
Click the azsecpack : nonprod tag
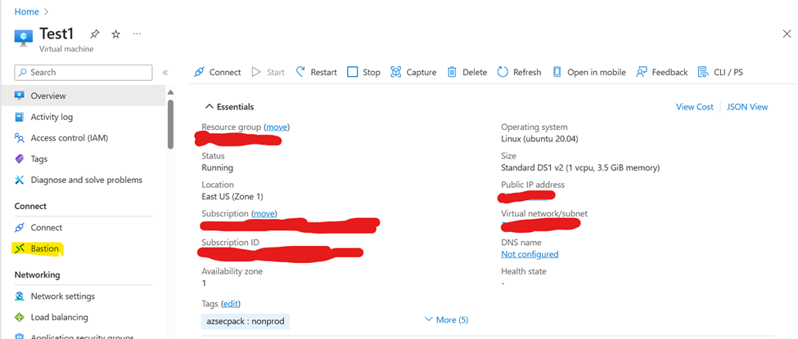(246, 321)
